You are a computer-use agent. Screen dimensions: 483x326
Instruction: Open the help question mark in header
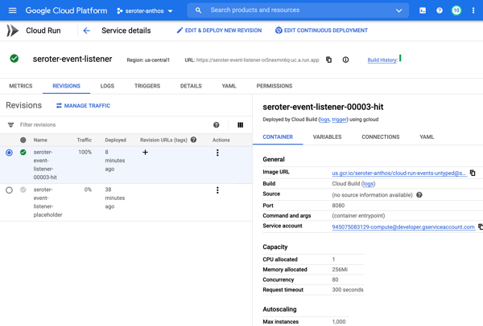click(440, 10)
